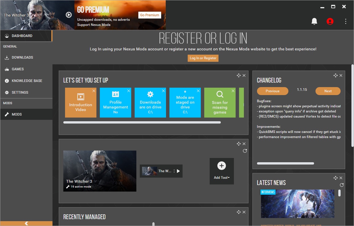This screenshot has width=354, height=226.
Task: Close the Recently Managed dashlet
Action: coord(244,212)
